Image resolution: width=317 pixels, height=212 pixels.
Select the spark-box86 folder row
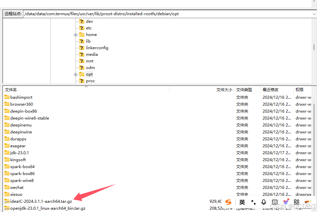[x=158, y=174]
